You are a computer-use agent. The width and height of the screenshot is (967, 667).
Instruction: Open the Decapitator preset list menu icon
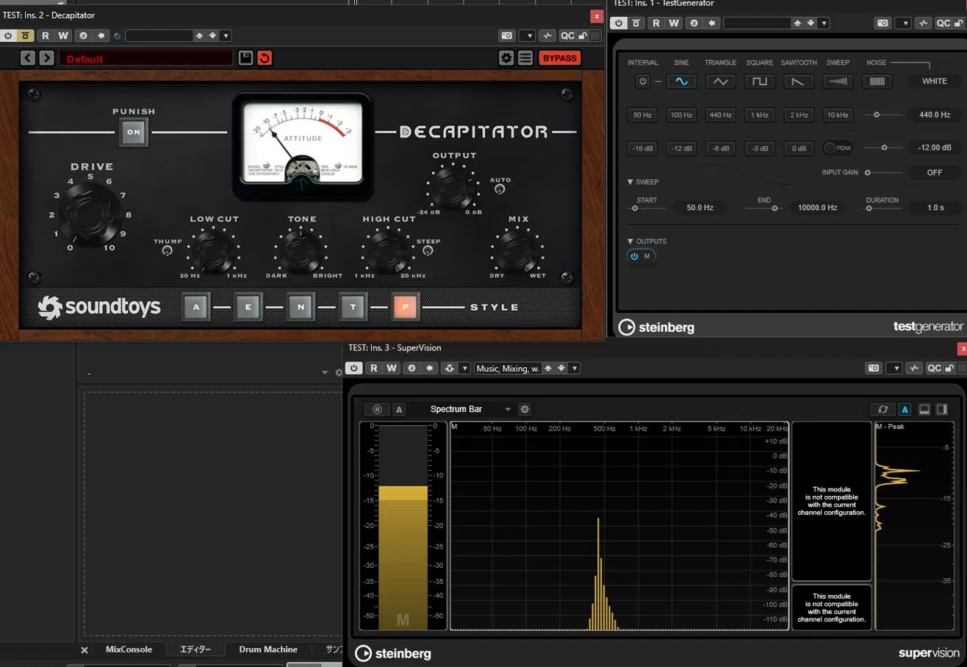point(525,58)
